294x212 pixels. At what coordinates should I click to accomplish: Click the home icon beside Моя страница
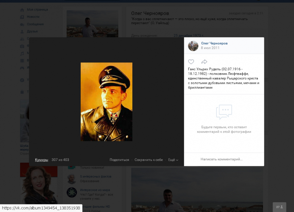click(x=22, y=10)
